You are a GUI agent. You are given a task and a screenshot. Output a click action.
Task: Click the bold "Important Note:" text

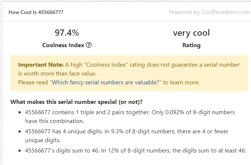[41, 65]
